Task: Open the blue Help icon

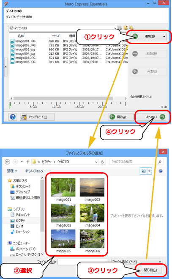Action: [13, 117]
